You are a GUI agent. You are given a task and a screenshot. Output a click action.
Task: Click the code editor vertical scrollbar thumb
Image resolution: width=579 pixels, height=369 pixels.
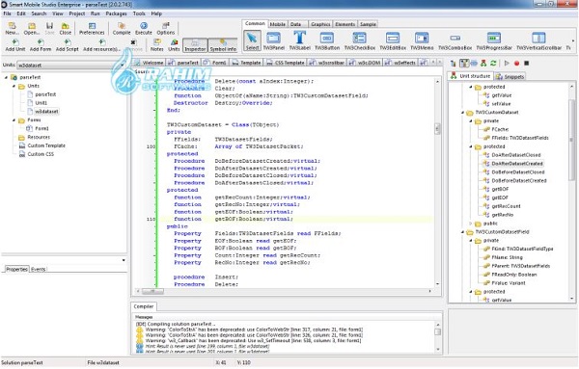437,129
